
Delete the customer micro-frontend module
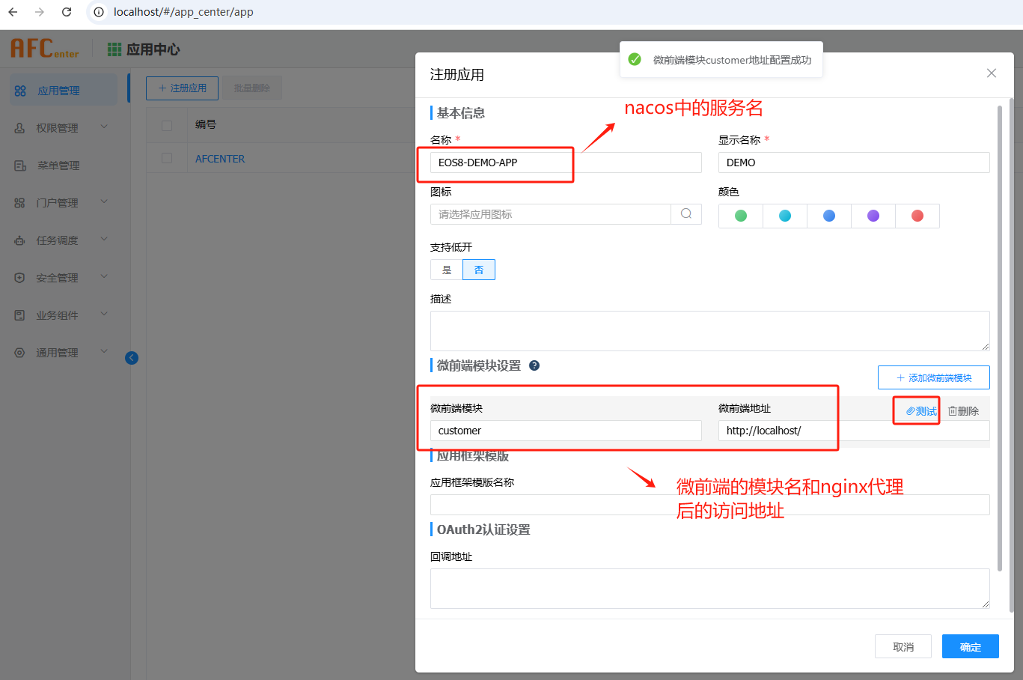963,411
